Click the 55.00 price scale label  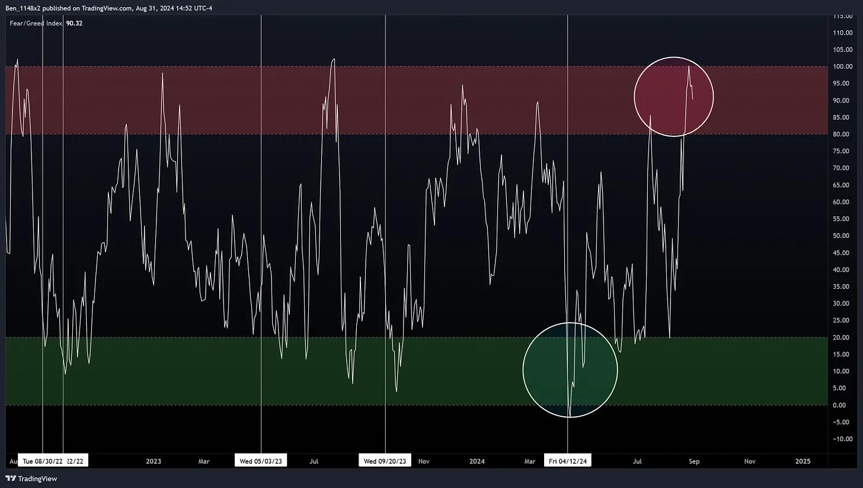842,219
